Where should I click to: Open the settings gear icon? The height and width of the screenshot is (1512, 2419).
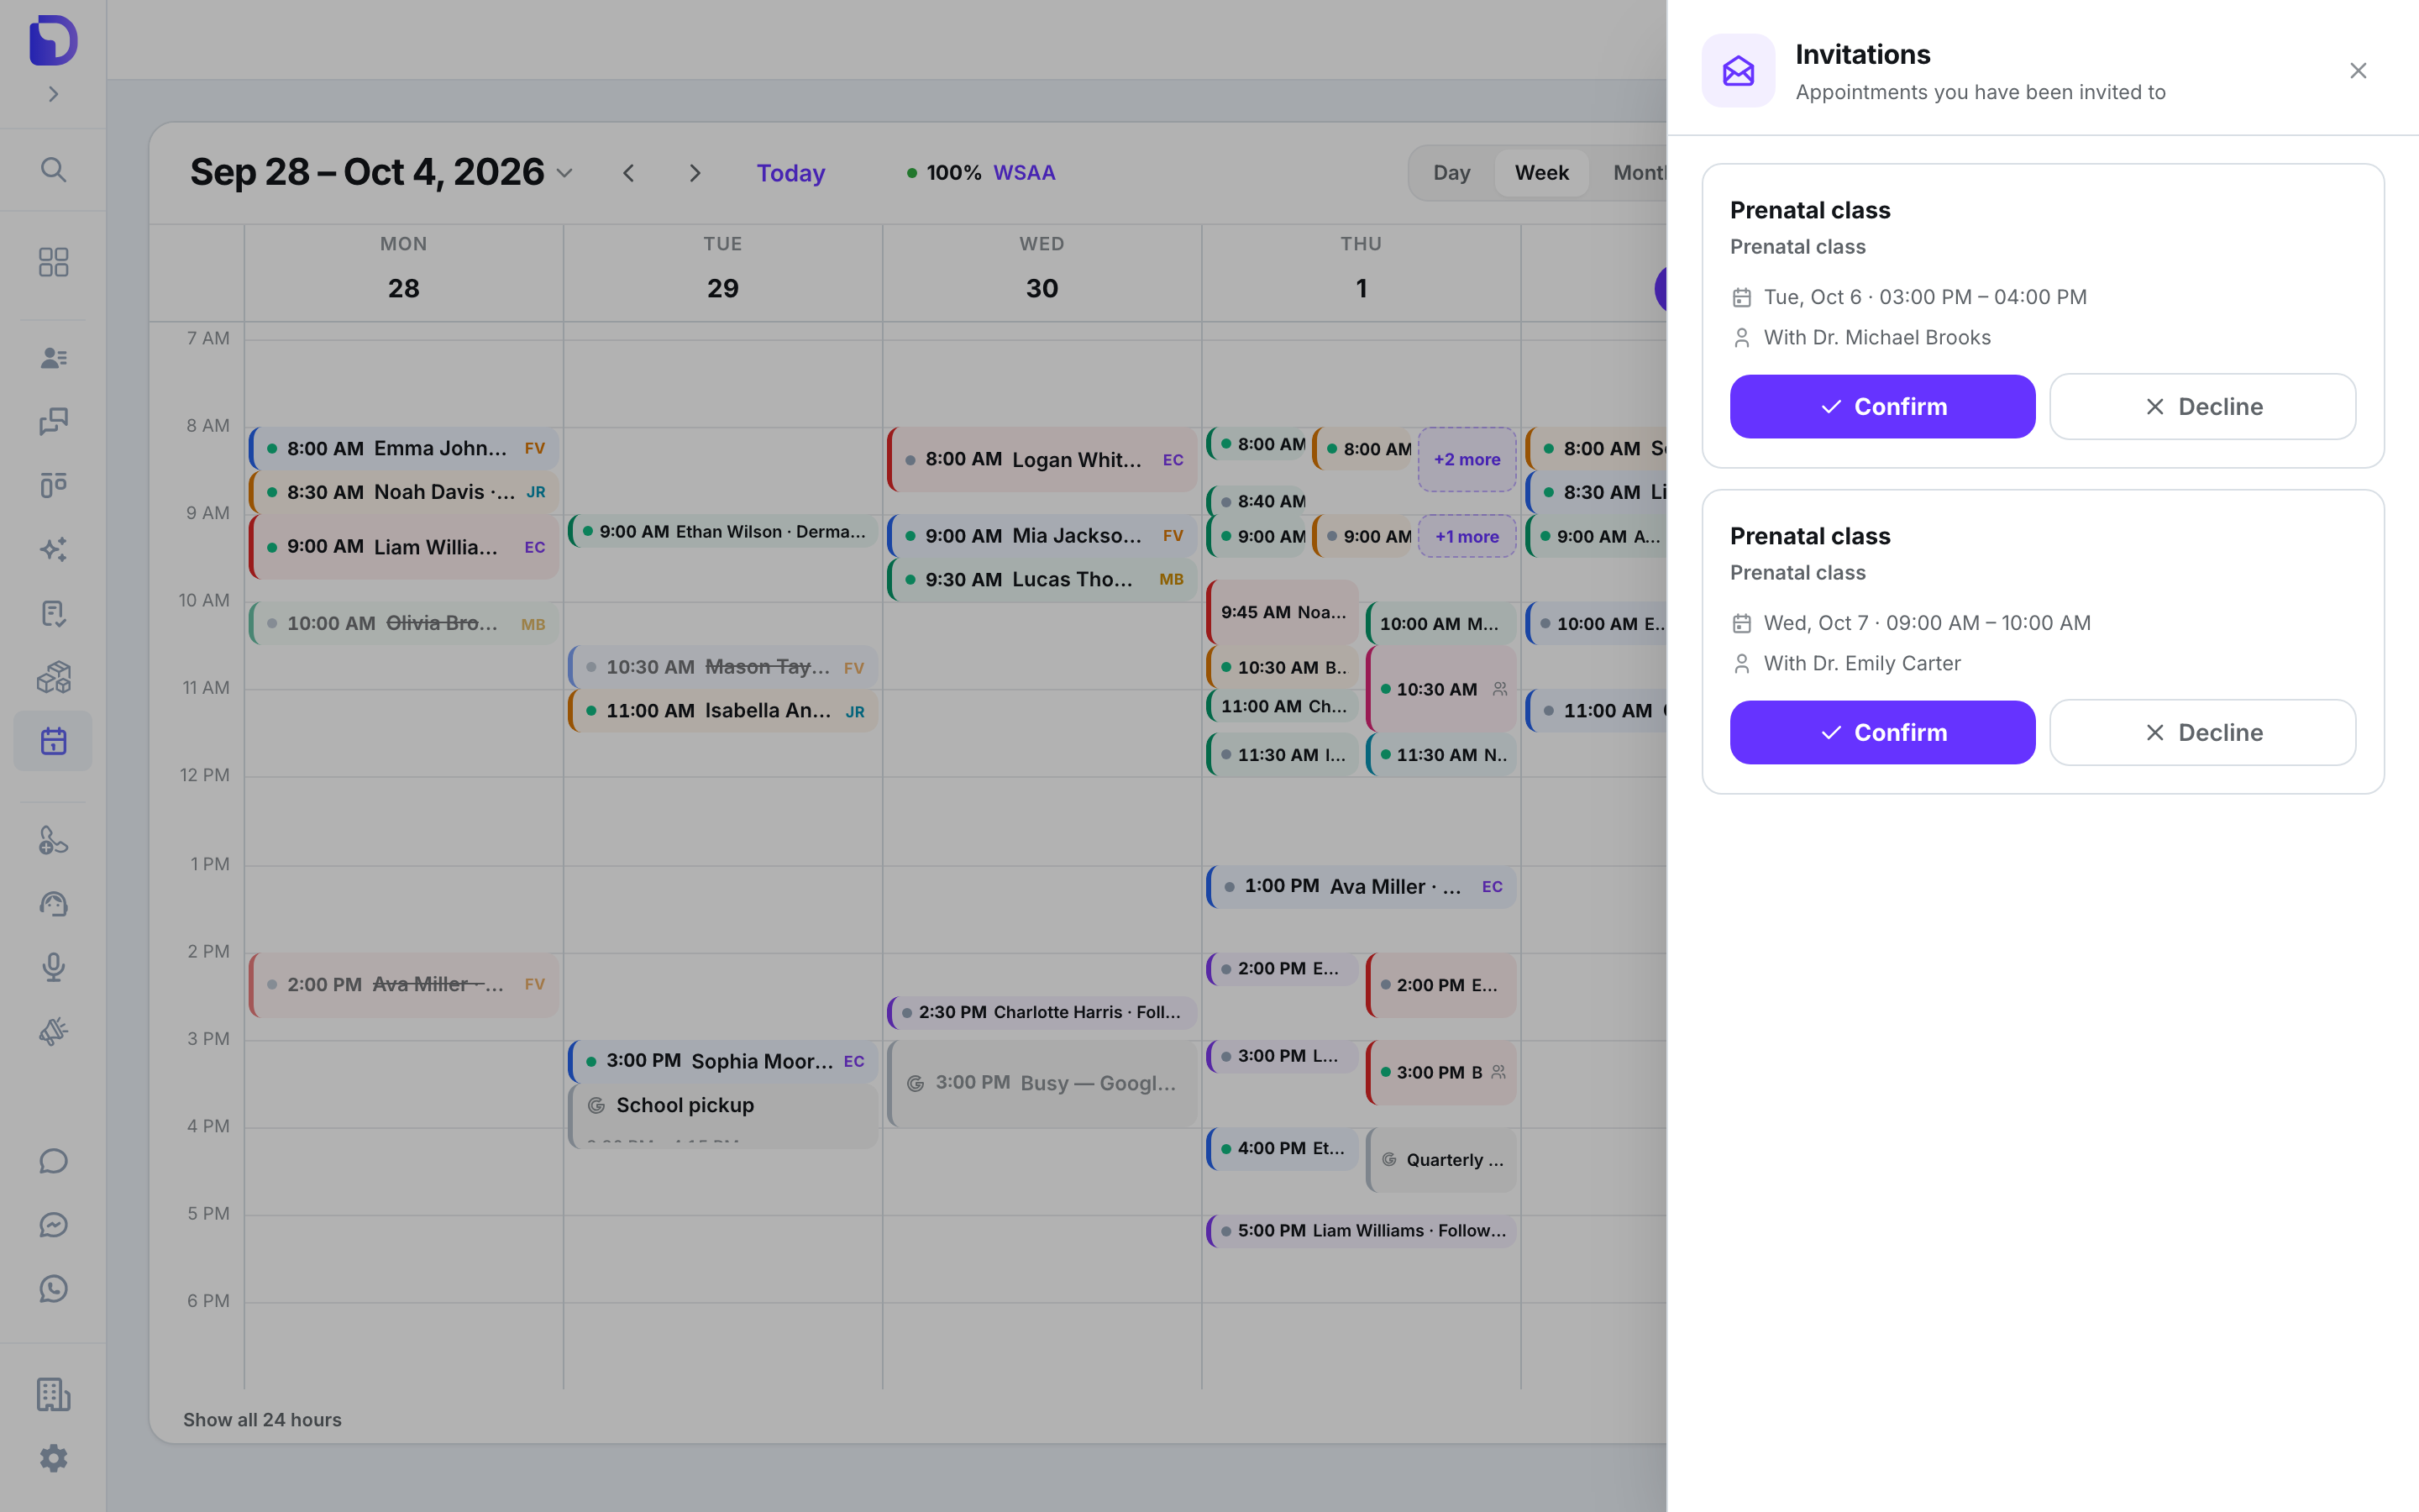pos(53,1458)
